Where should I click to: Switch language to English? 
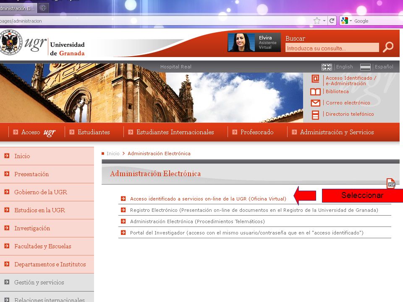click(344, 67)
